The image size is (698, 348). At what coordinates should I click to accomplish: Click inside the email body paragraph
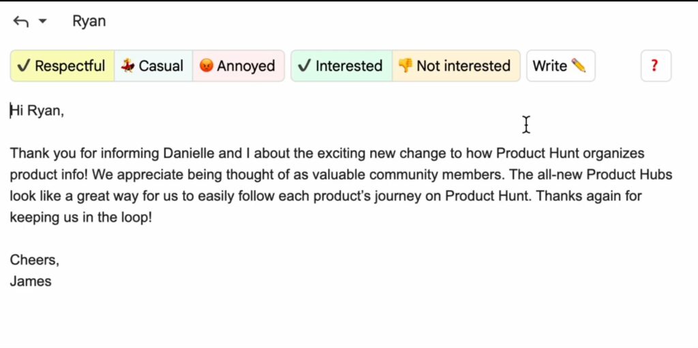341,186
